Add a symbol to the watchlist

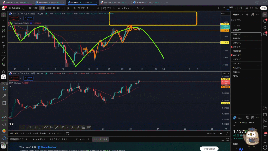(247, 15)
